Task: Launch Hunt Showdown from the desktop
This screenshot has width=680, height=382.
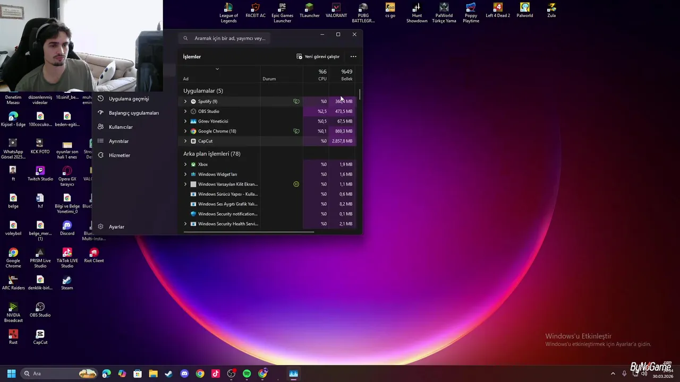Action: 417,13
